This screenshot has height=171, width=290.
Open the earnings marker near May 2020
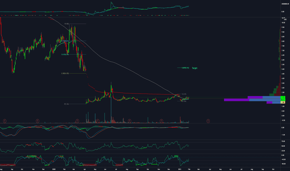tap(98, 121)
